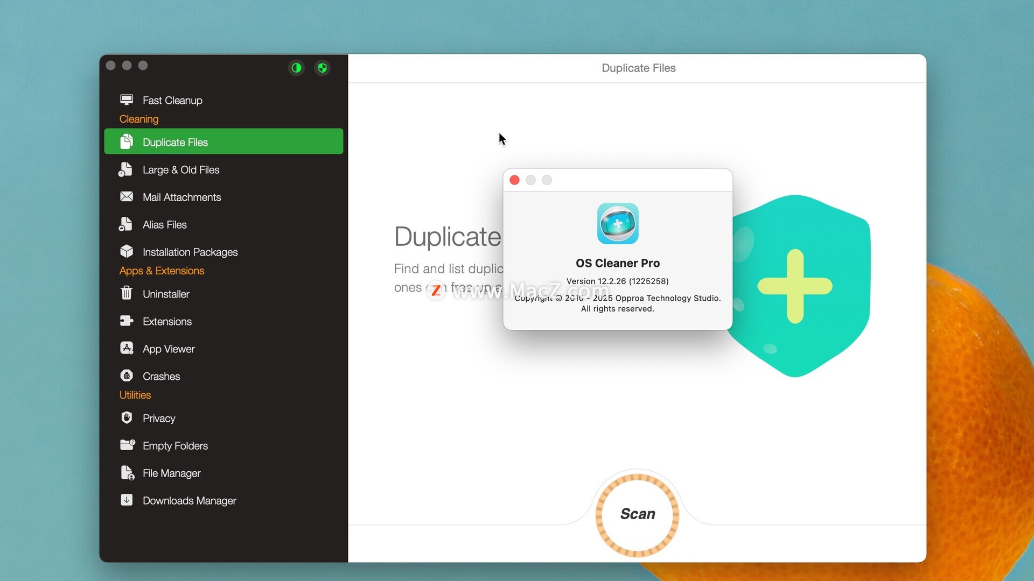Go to Uninstaller label
1034x581 pixels.
coord(166,294)
